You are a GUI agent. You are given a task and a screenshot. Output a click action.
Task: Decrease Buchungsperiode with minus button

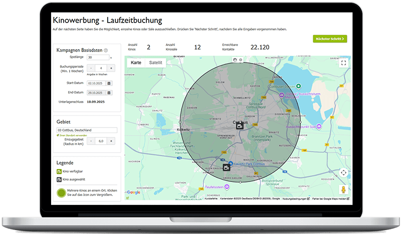(91, 68)
